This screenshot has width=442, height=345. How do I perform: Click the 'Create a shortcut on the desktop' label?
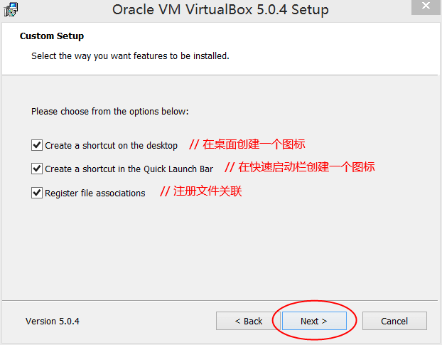[111, 146]
